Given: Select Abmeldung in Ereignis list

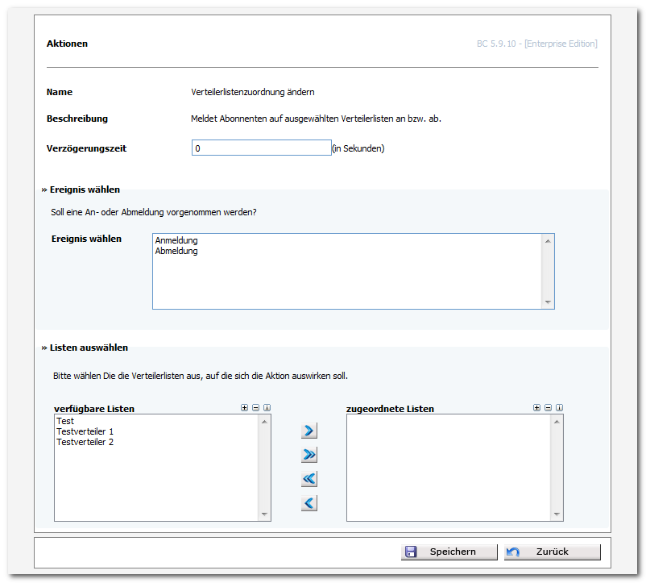Looking at the screenshot, I should pyautogui.click(x=176, y=251).
